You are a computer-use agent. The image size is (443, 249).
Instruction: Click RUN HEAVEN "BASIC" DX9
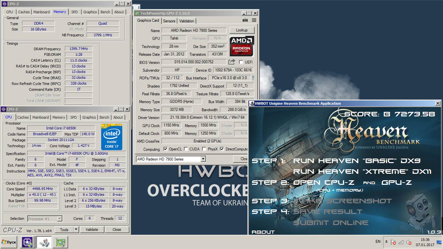pyautogui.click(x=357, y=161)
